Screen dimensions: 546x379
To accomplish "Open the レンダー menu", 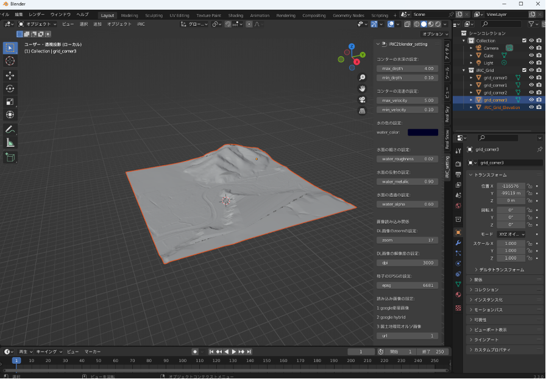I will coord(37,14).
